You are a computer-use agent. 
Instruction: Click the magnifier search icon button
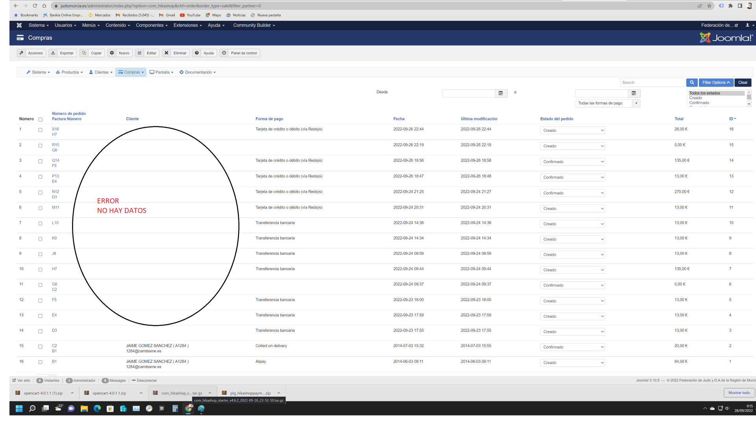[x=691, y=83]
